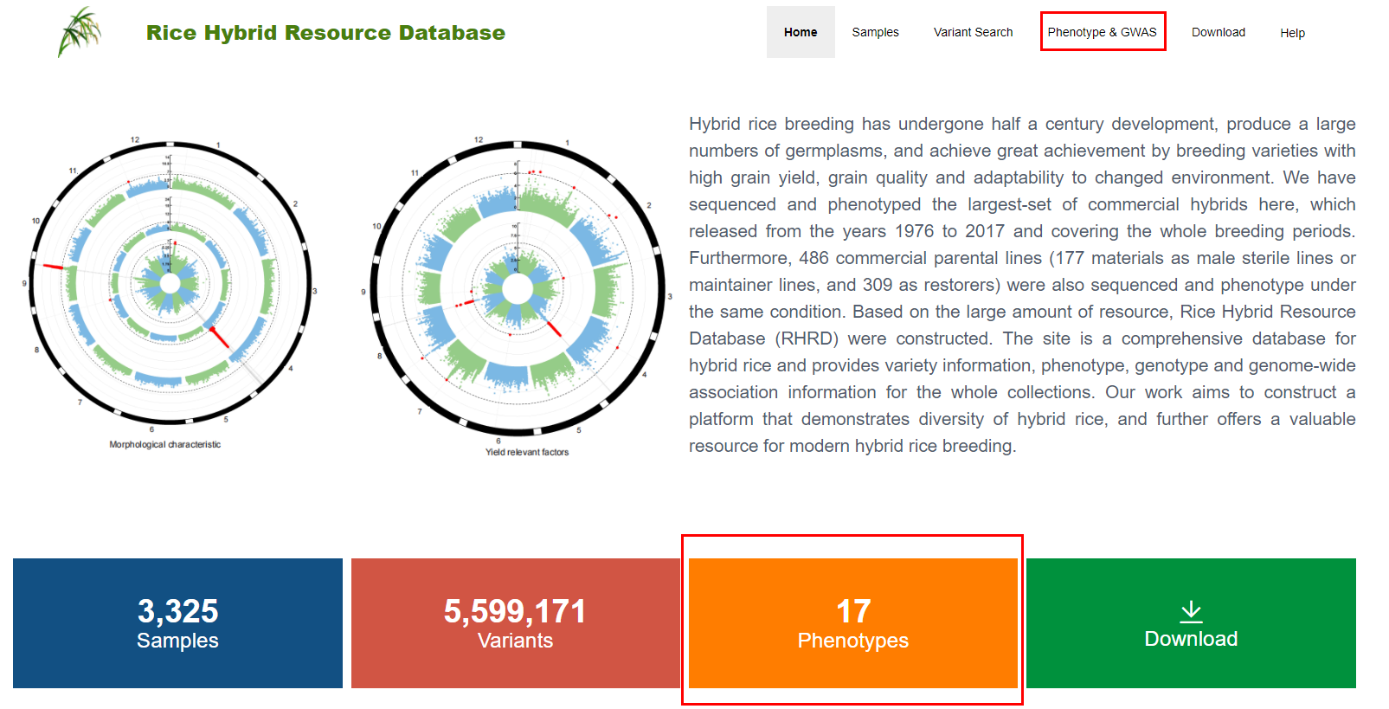Open the Home menu item

(801, 32)
